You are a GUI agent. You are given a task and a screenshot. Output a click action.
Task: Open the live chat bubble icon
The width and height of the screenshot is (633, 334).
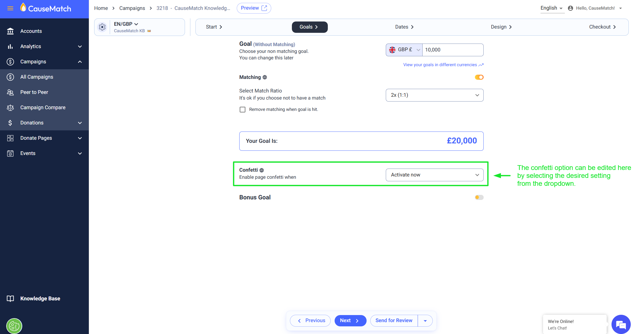[x=621, y=325]
